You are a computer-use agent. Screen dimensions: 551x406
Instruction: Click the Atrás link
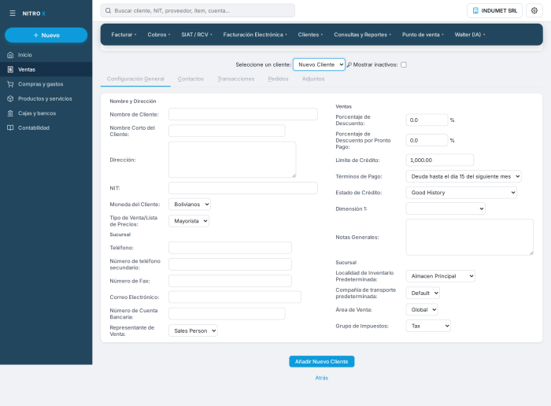[321, 378]
